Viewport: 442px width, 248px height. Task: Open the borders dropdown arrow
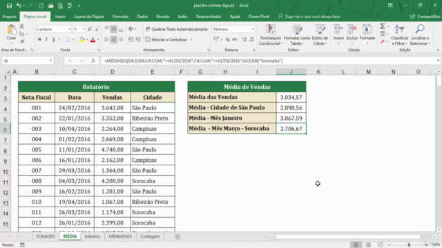click(73, 40)
